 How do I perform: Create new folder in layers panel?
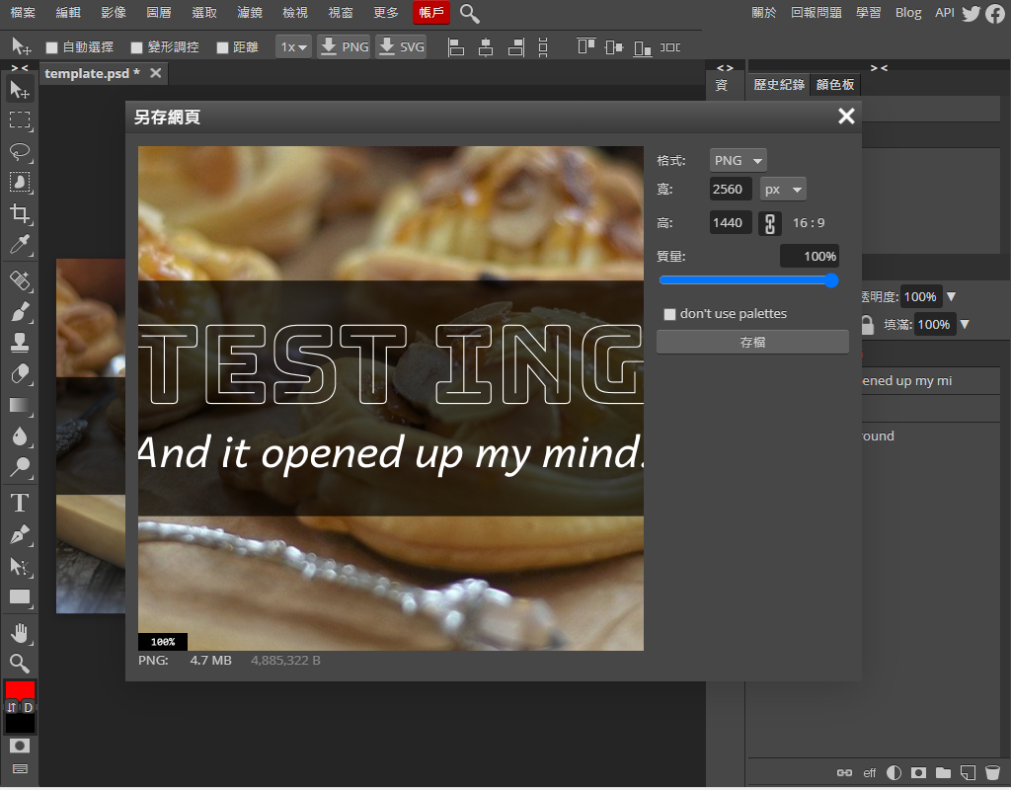click(943, 772)
